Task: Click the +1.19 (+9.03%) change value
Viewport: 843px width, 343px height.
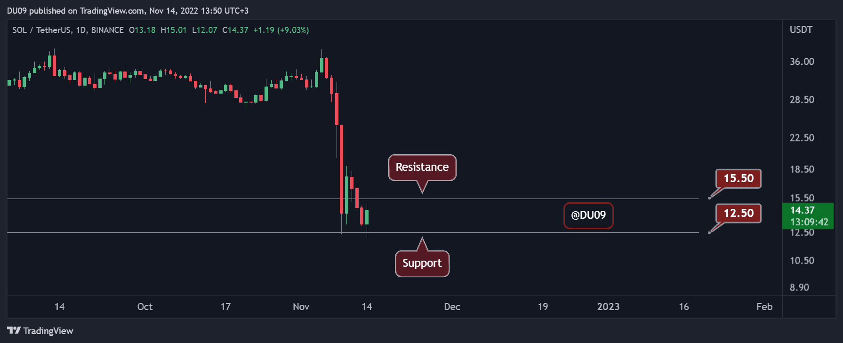Action: coord(281,30)
